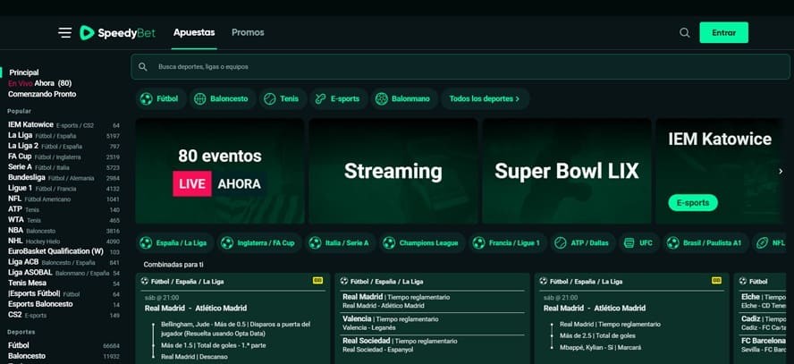Click the yellow badge on the third combo card
Viewport: 794px width, 364px height.
[x=716, y=281]
